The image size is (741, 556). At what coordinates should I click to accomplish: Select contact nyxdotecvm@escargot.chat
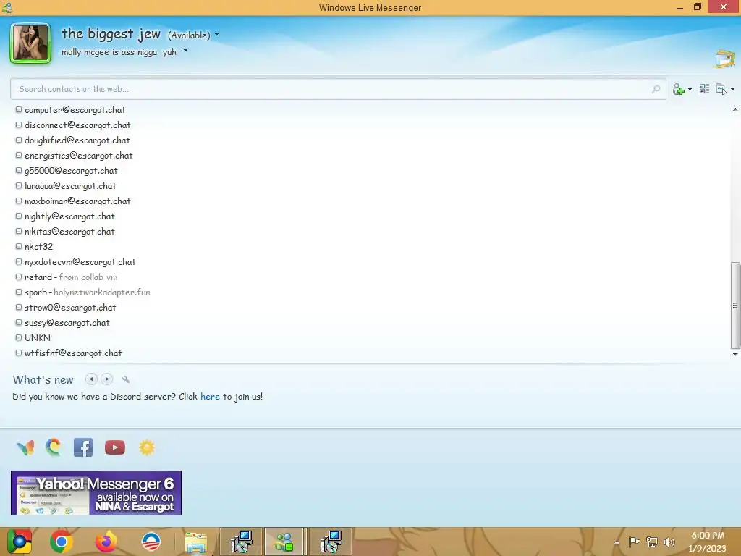(x=80, y=261)
